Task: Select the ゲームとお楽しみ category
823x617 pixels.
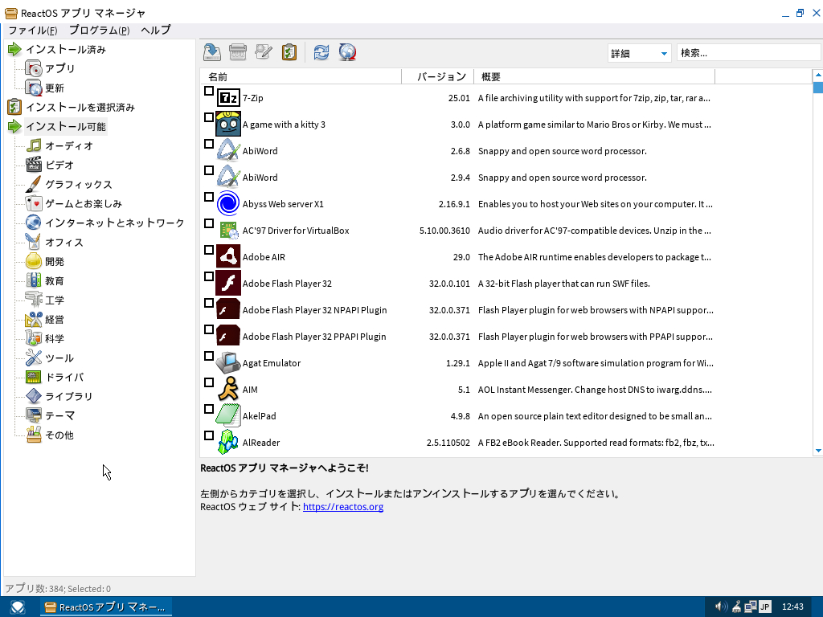Action: (83, 203)
